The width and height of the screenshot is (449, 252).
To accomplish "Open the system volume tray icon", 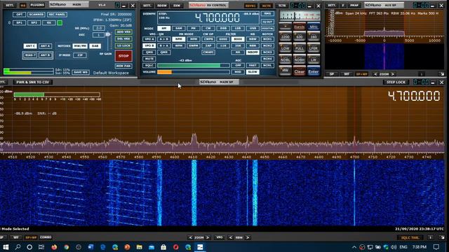I will point(394,247).
